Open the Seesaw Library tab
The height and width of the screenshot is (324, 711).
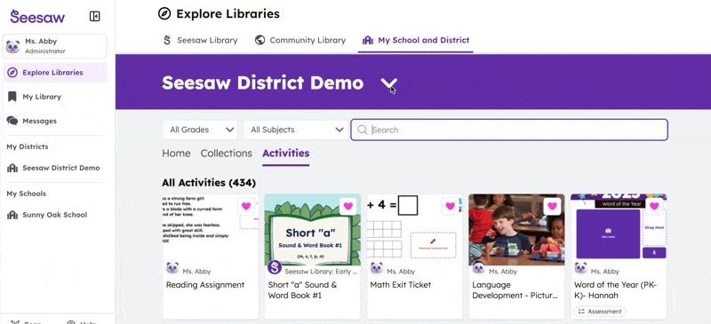(x=200, y=40)
